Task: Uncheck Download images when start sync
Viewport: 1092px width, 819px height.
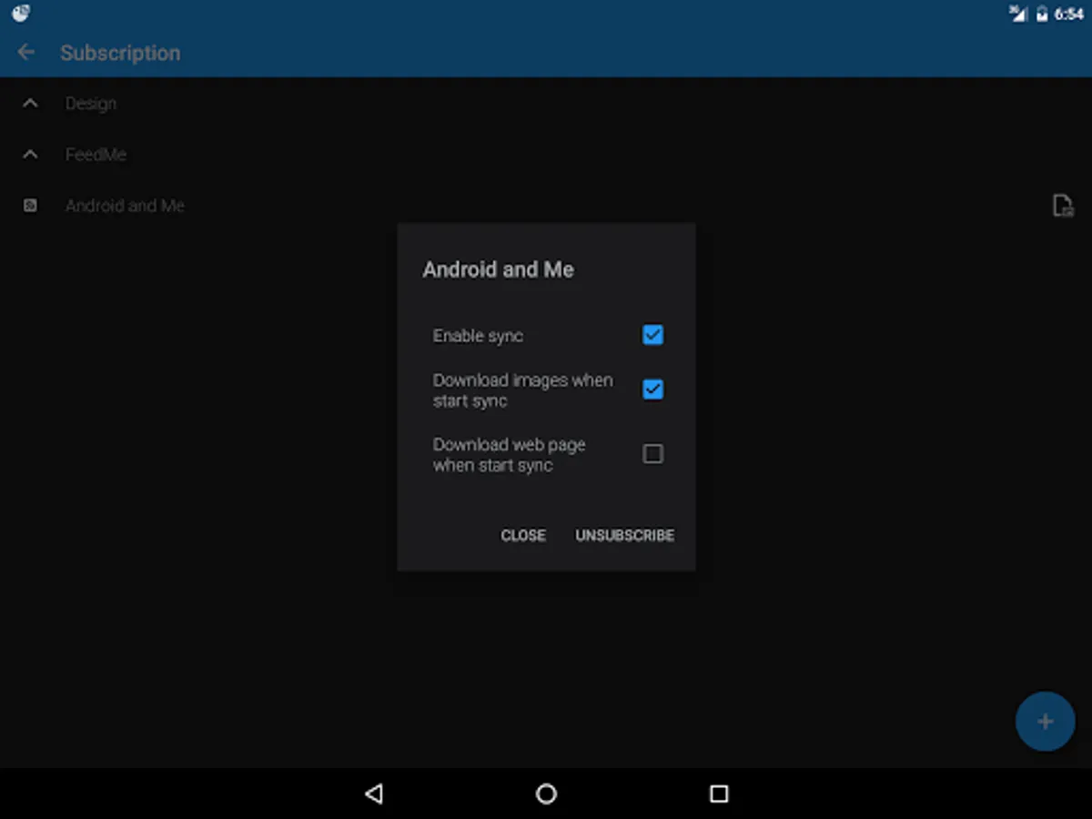Action: 652,389
